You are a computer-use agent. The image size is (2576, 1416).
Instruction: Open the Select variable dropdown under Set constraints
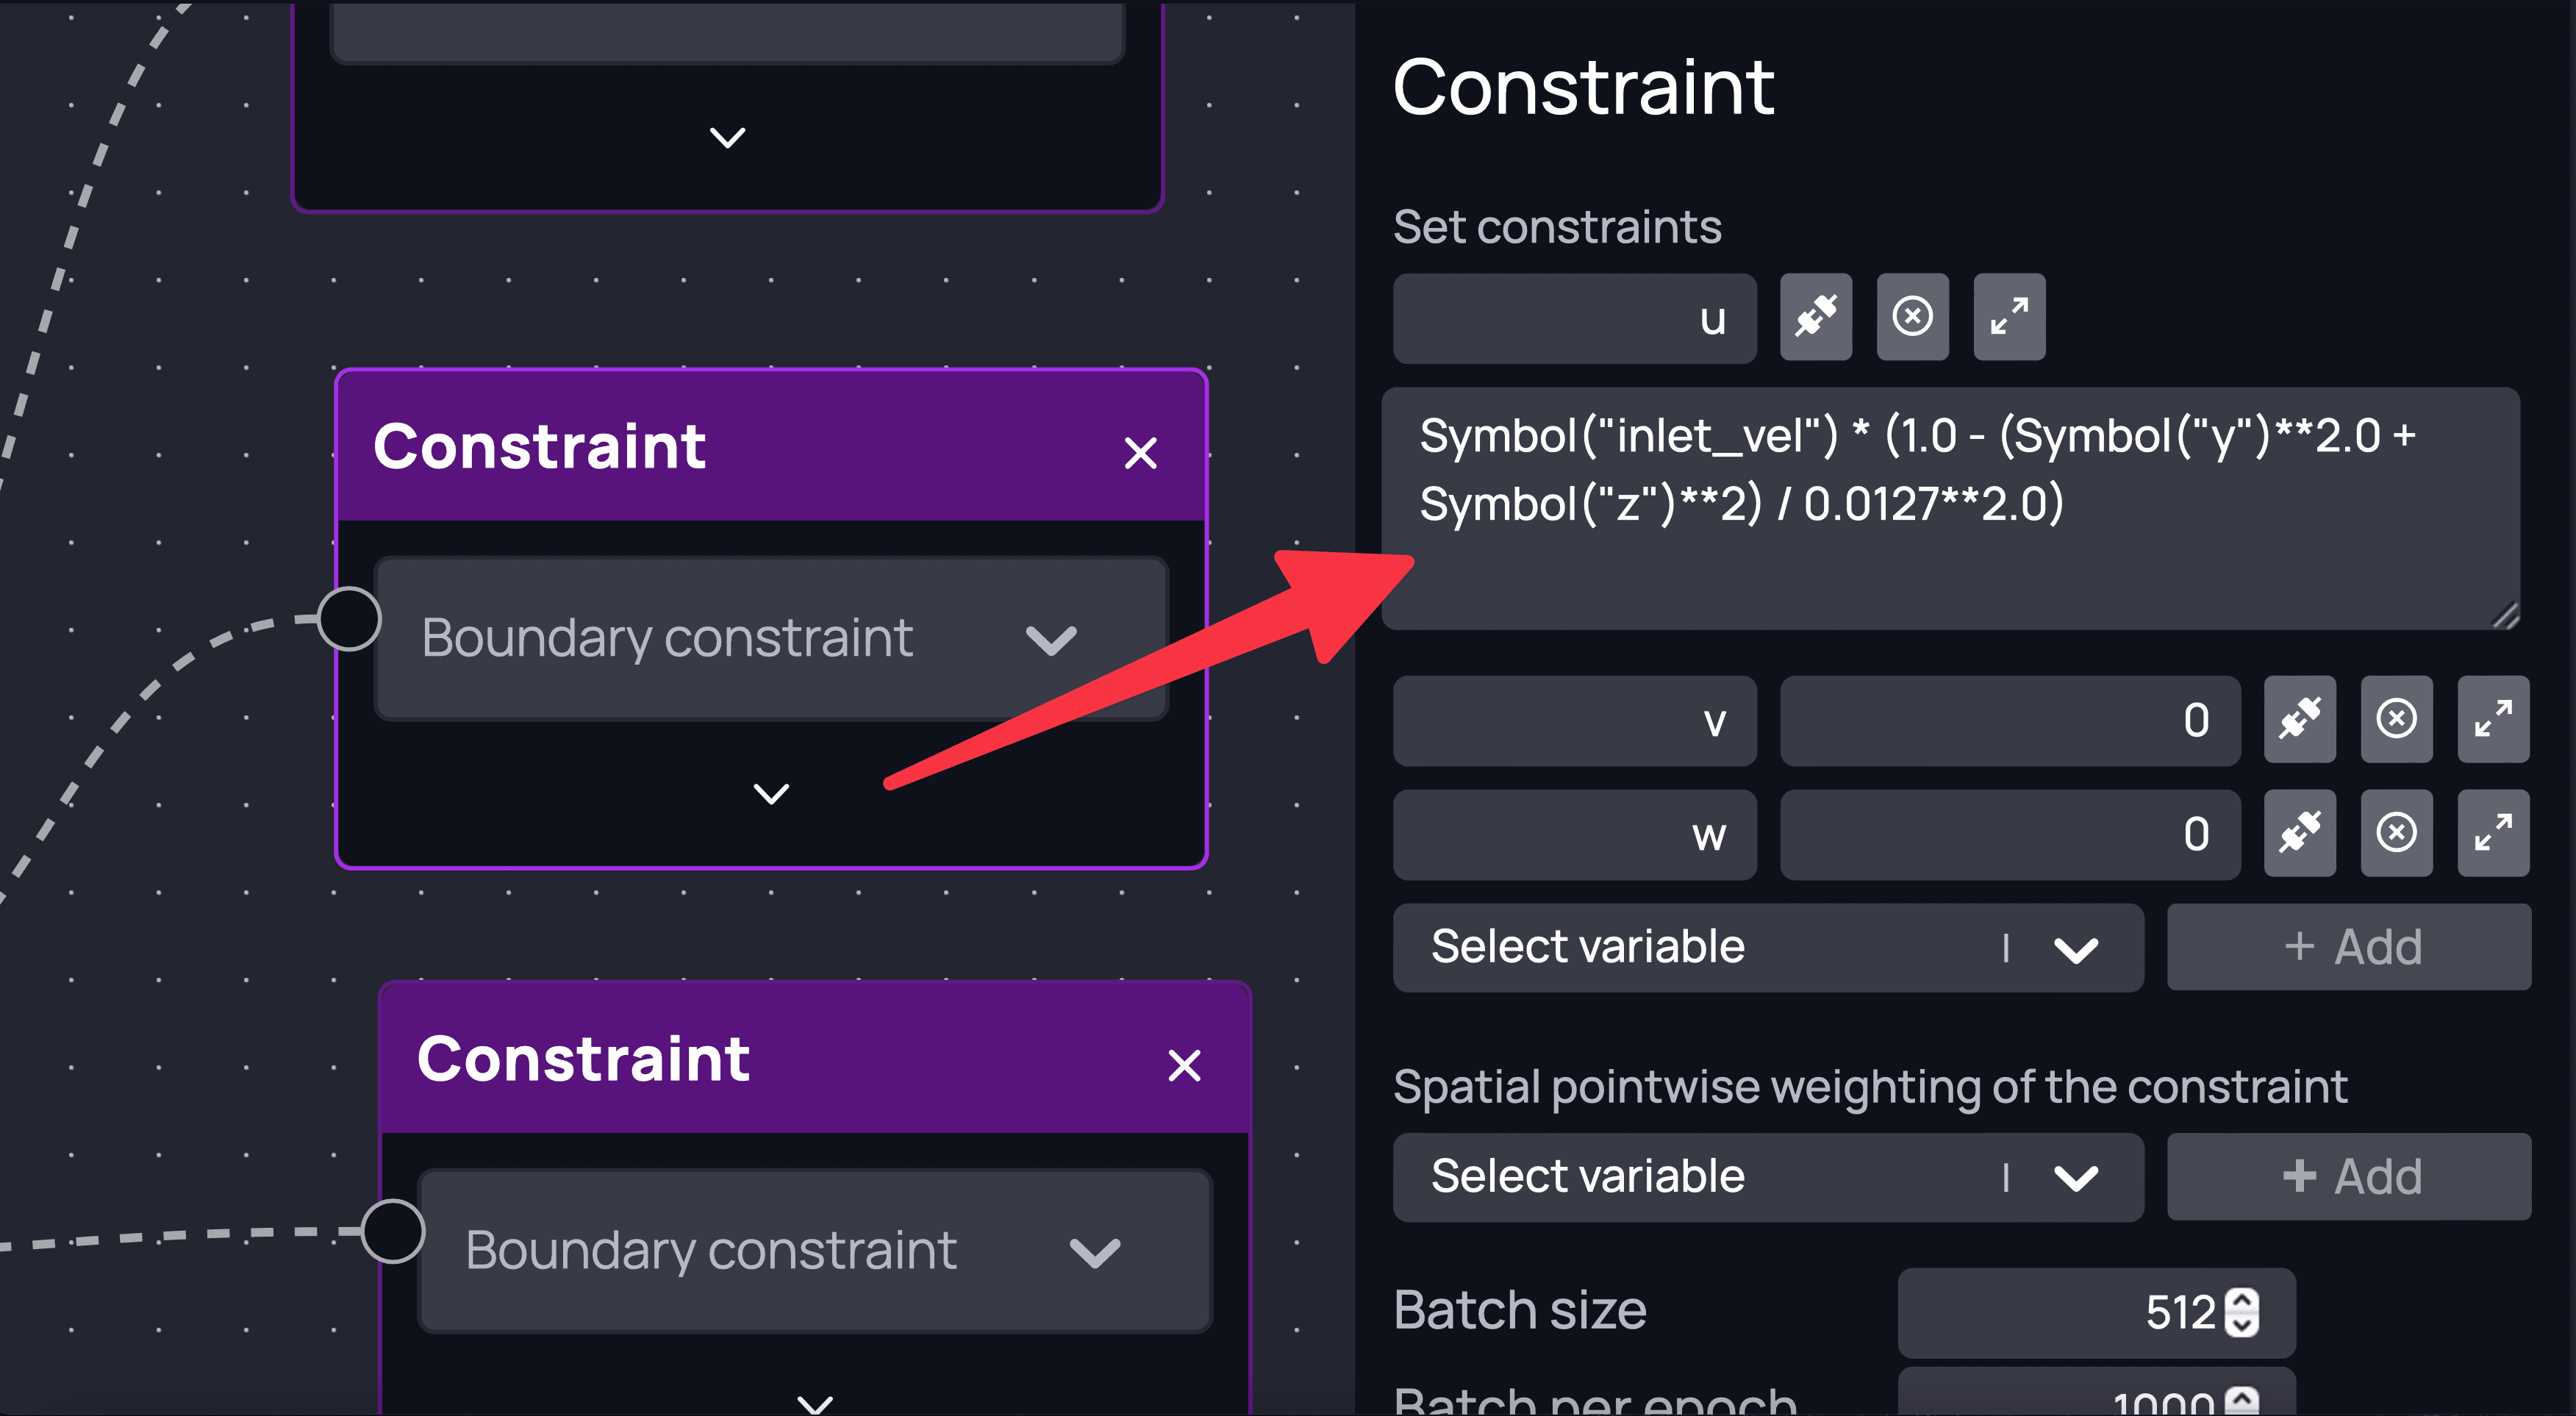pos(1767,947)
